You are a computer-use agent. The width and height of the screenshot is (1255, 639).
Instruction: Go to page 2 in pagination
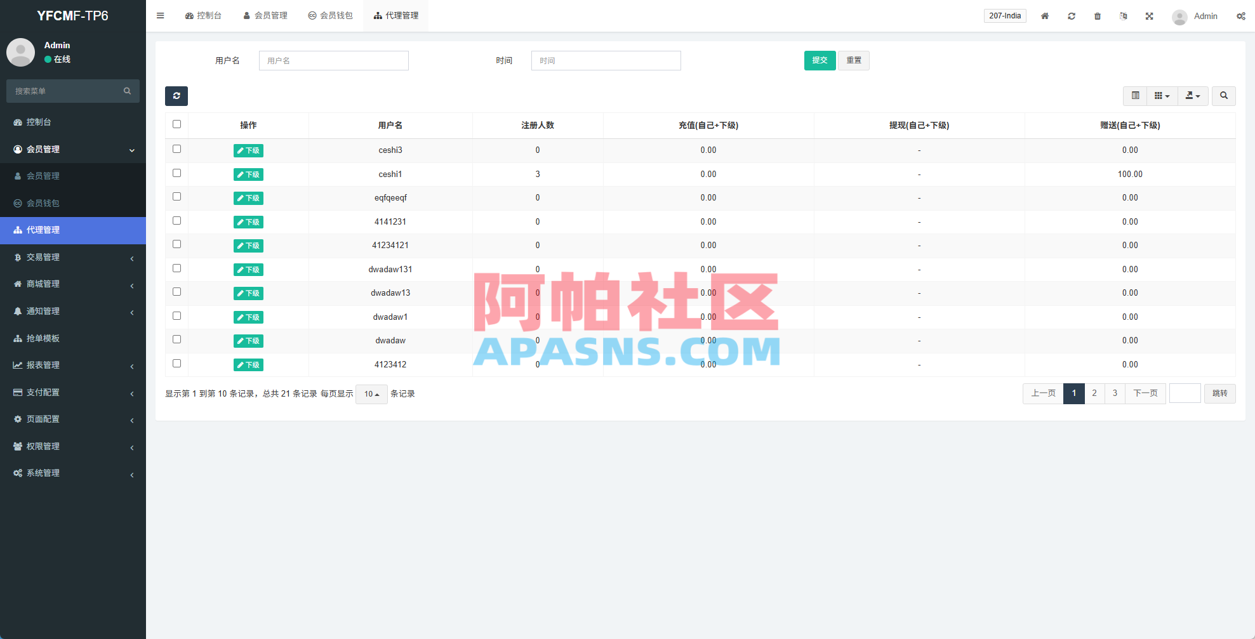point(1094,393)
